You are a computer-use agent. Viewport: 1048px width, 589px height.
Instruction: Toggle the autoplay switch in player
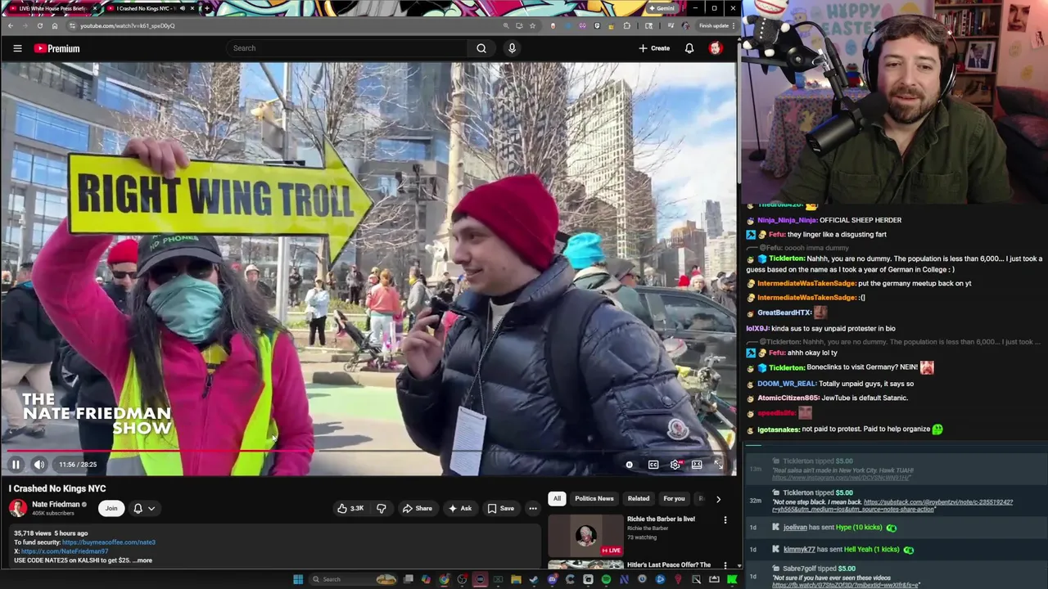coord(629,465)
